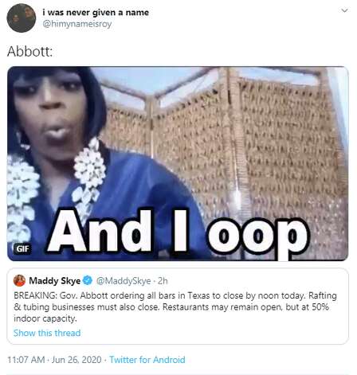
Task: Click Maddy Skye's small avatar
Action: 19,280
